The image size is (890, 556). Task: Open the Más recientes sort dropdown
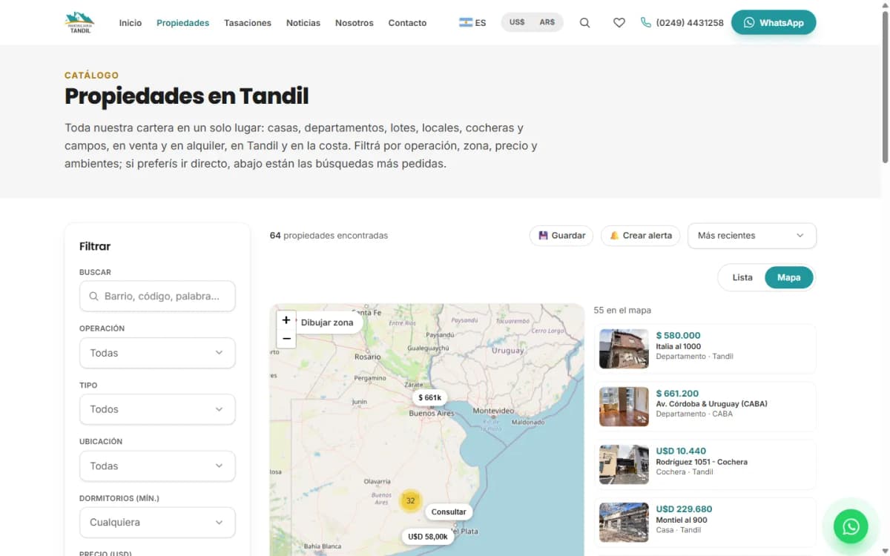tap(752, 236)
